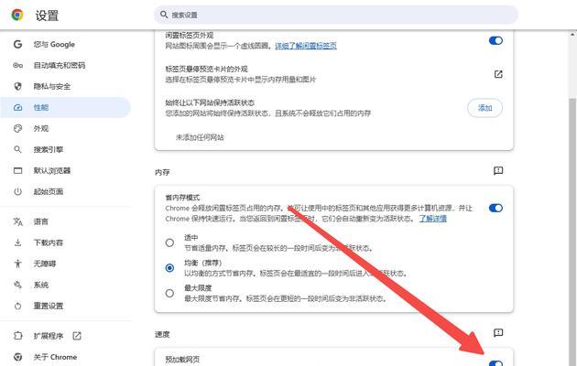The image size is (577, 366).
Task: Click the external link icon beside 扩展程序
Action: 77,336
